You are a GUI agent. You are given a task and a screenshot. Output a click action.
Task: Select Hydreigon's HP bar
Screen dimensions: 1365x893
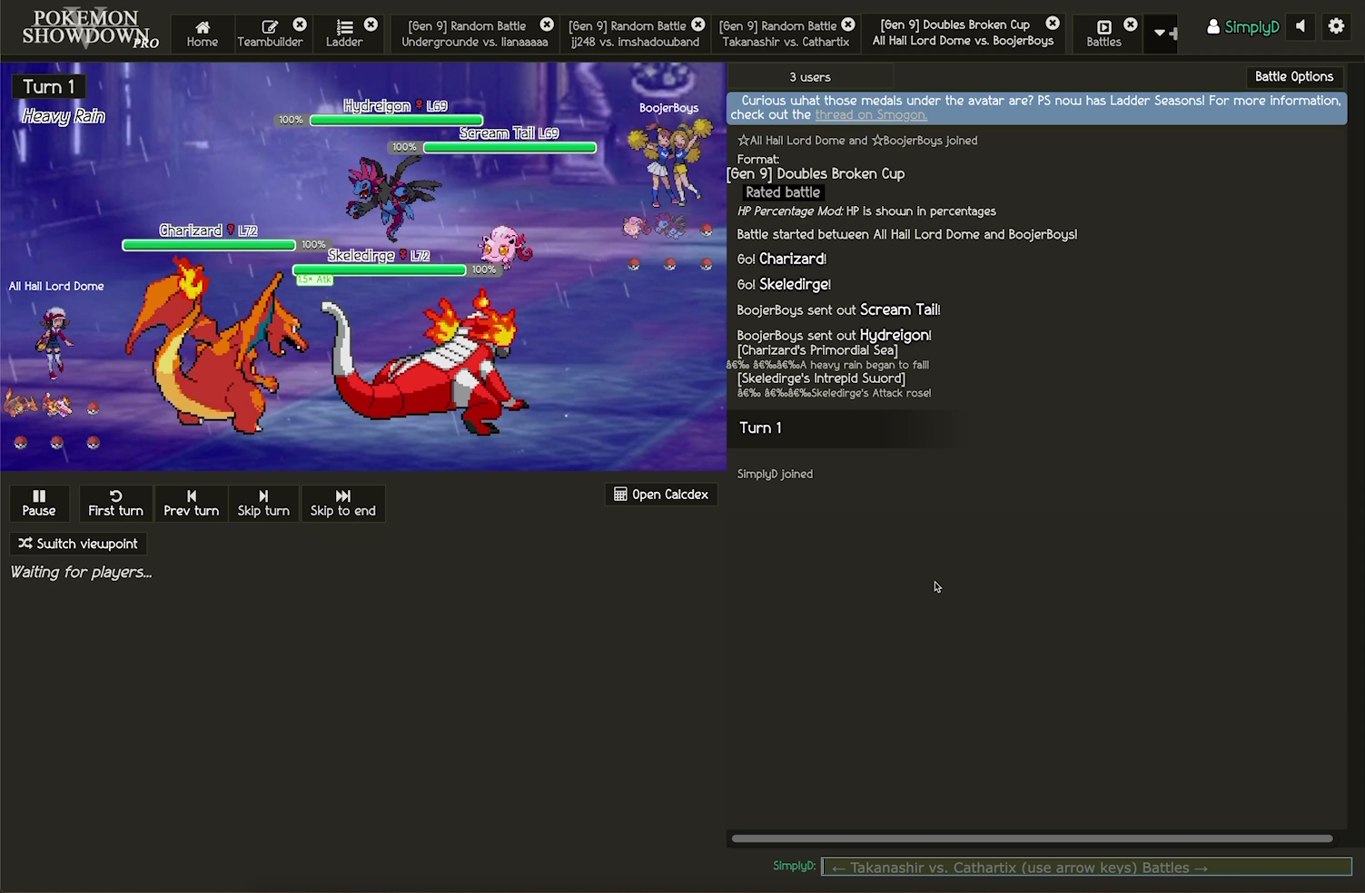tap(396, 120)
